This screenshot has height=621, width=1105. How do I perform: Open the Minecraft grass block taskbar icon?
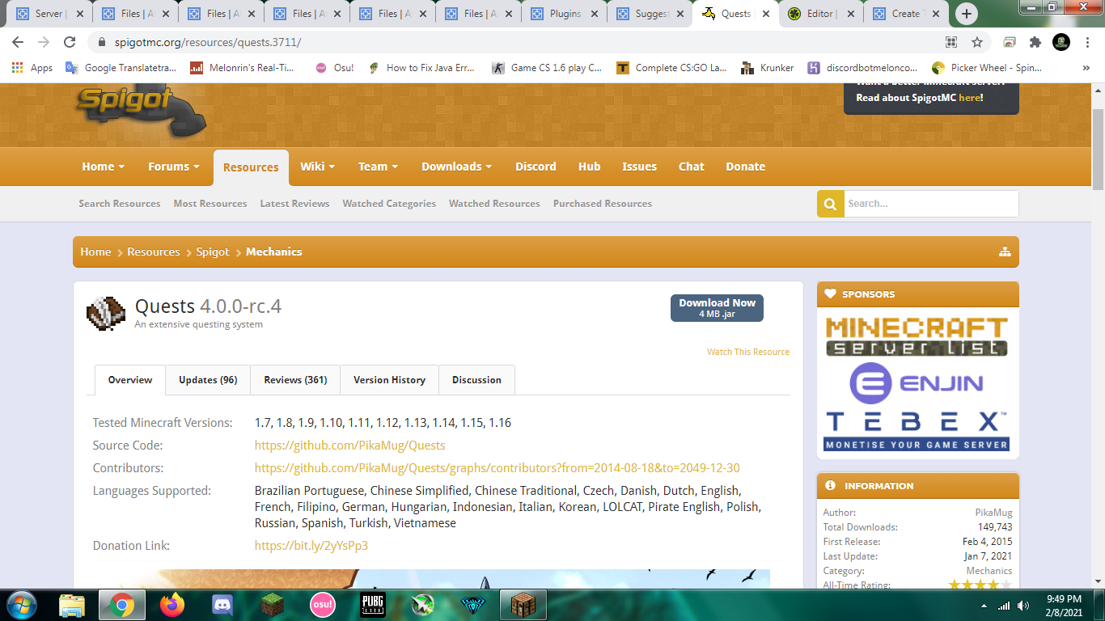tap(272, 605)
